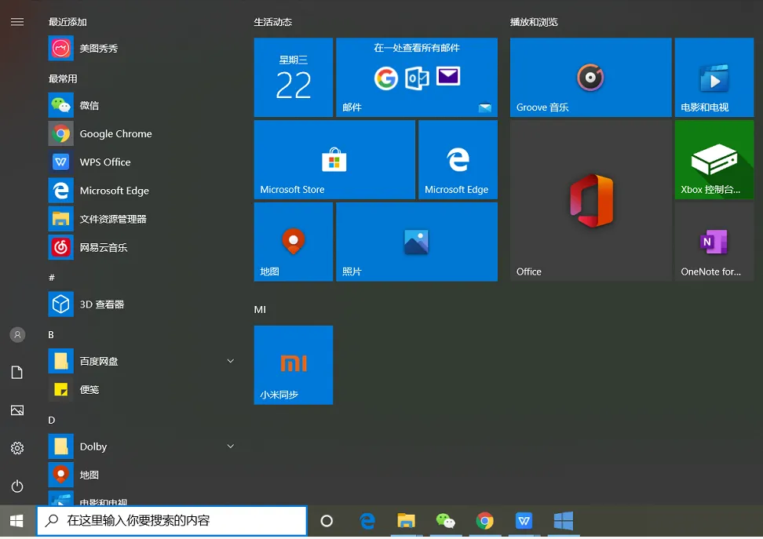Open the 邮件 mail tile
Image resolution: width=763 pixels, height=539 pixels.
point(417,78)
